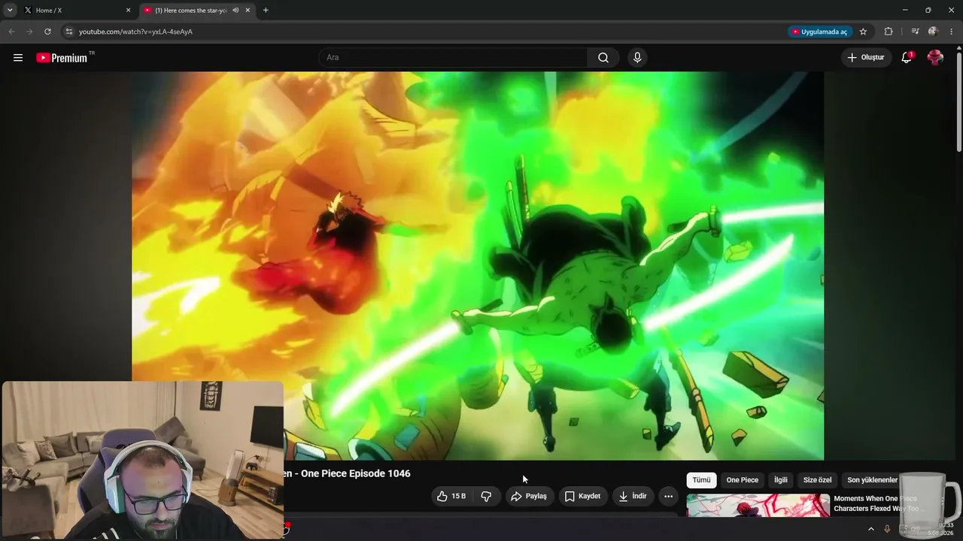Viewport: 963px width, 541px height.
Task: Bookmark this page with the star
Action: (863, 32)
